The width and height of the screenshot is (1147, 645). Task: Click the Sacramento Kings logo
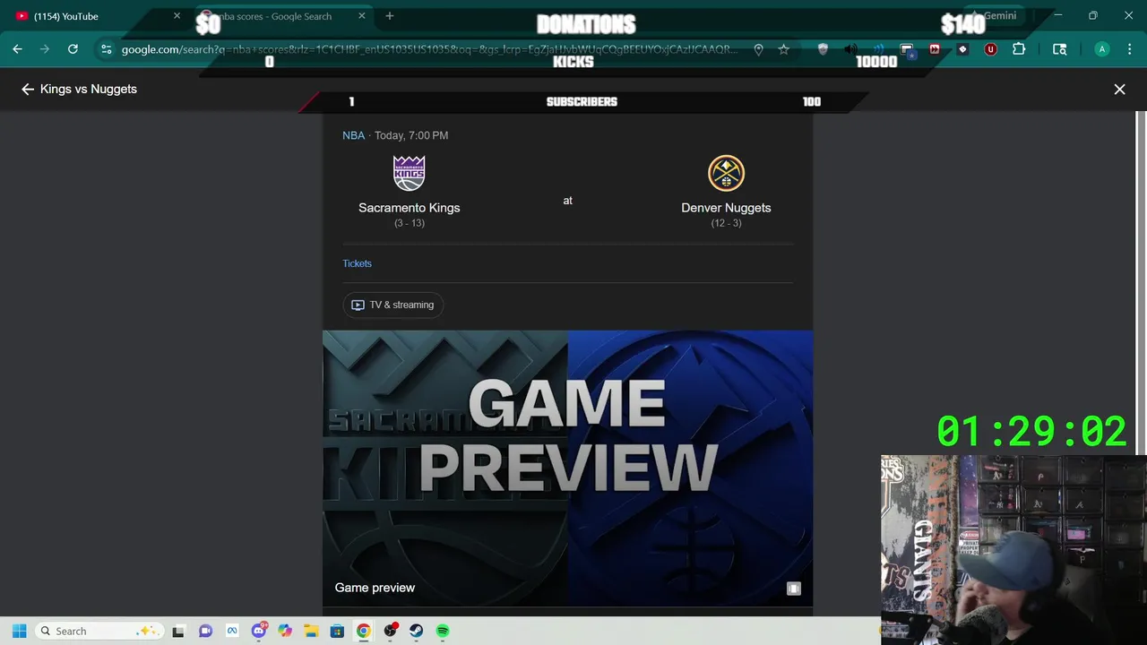point(409,173)
